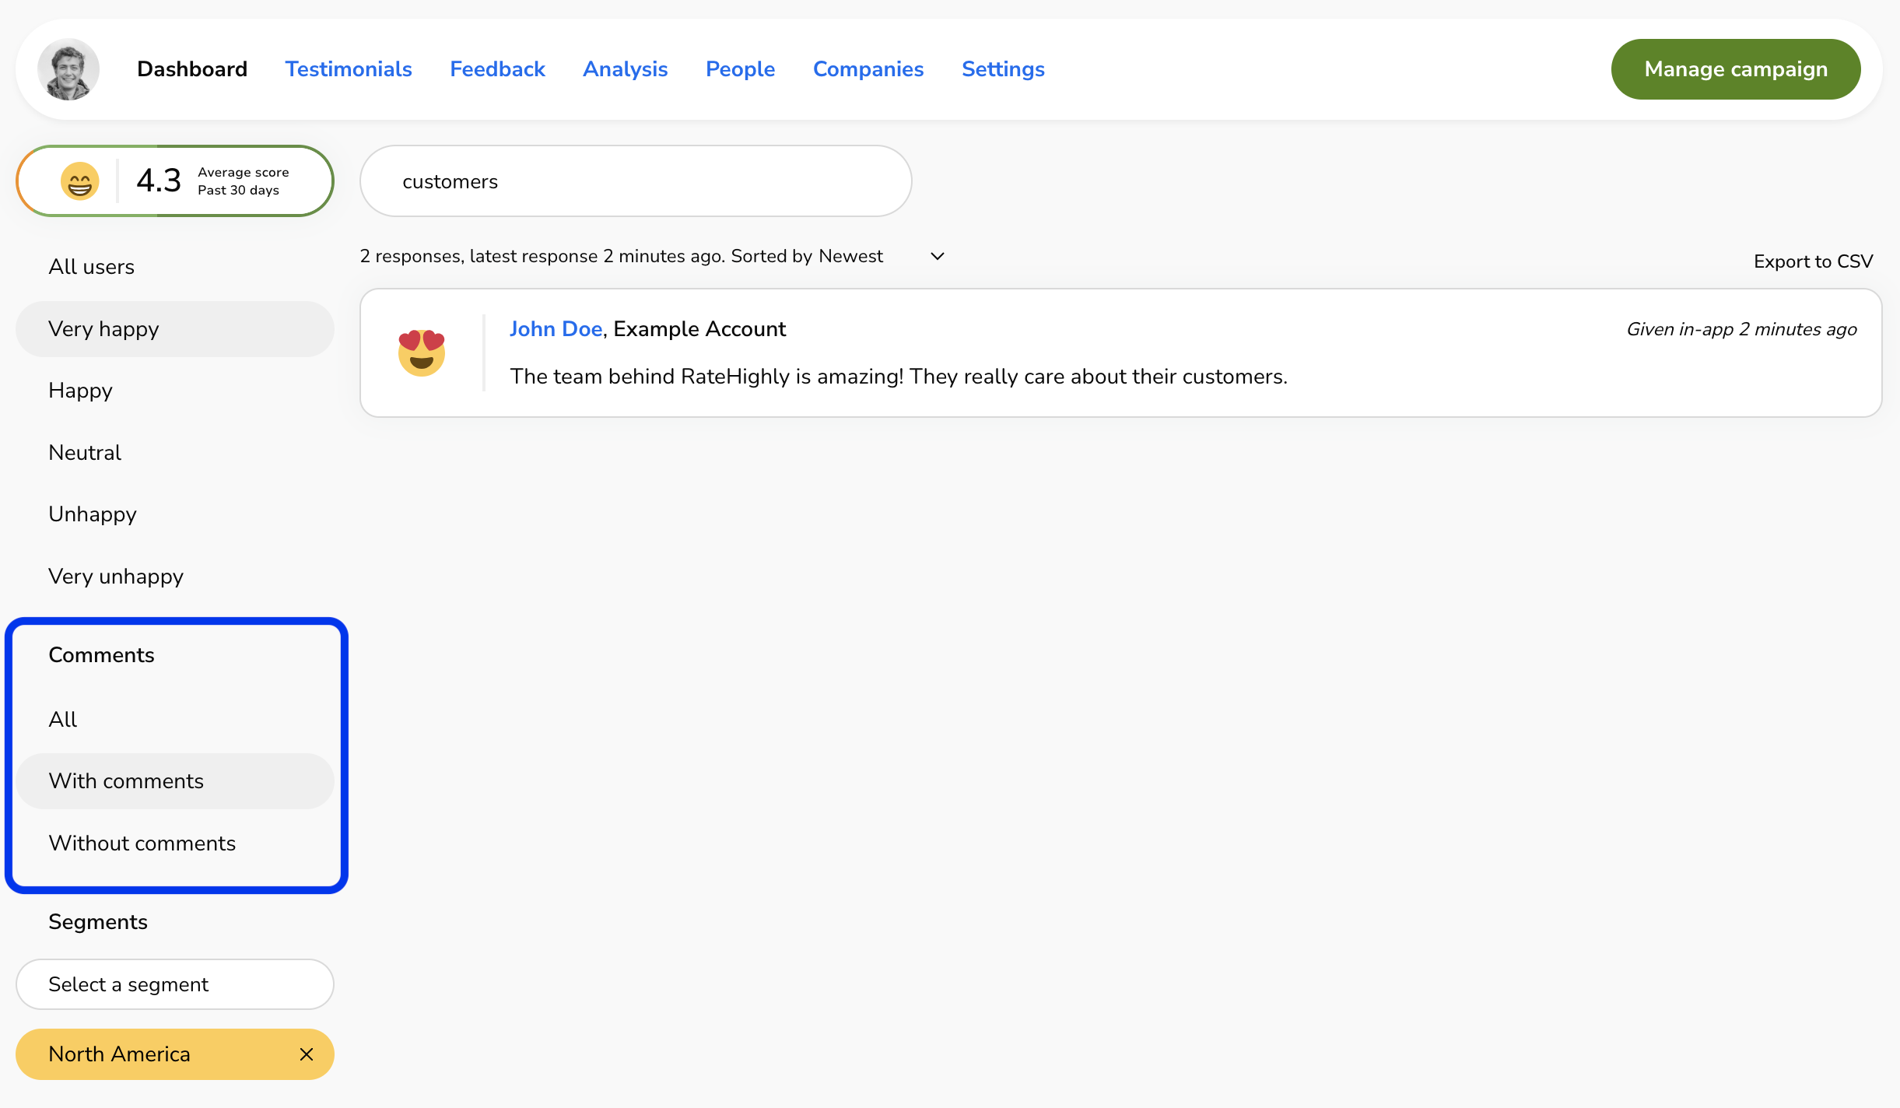This screenshot has width=1900, height=1108.
Task: Click the Feedback tab in navigation
Action: [x=499, y=68]
